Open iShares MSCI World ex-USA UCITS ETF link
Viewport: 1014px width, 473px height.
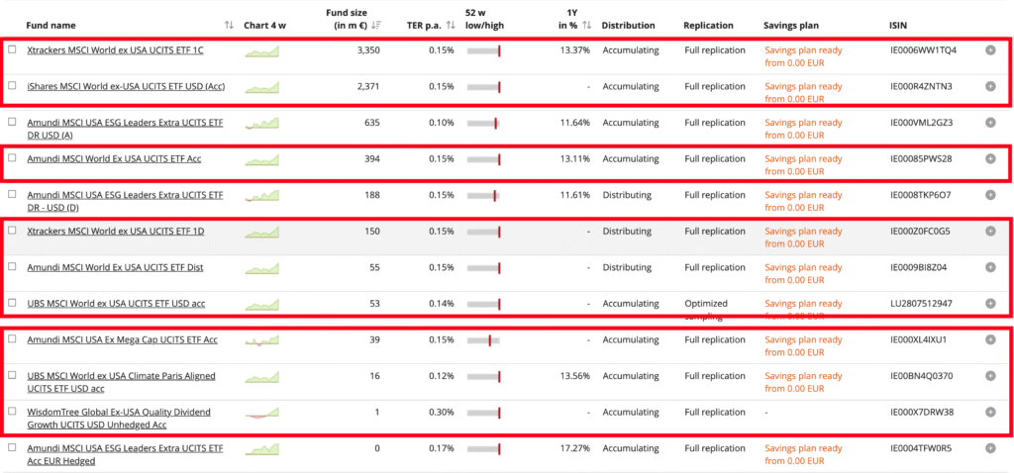click(126, 86)
